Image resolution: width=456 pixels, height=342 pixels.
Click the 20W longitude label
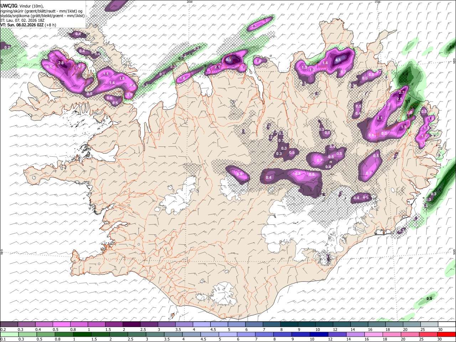coord(190,2)
